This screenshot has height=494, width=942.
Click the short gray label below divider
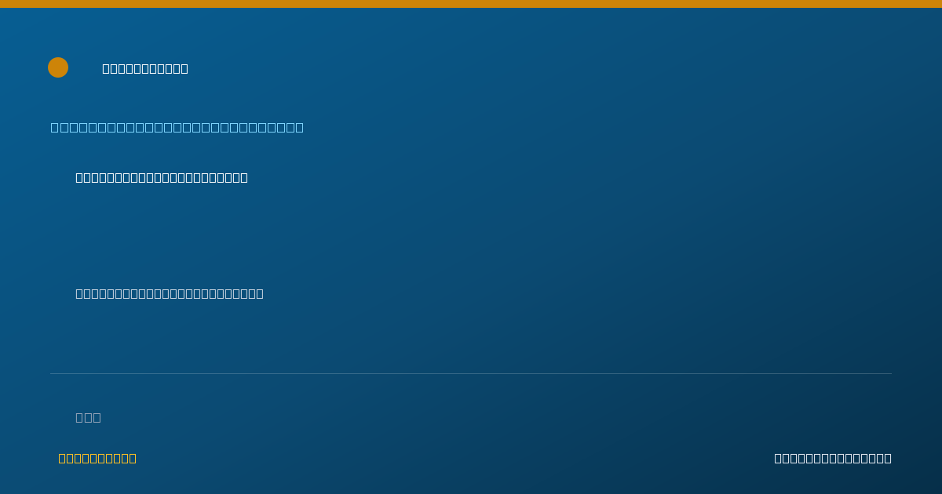point(88,417)
